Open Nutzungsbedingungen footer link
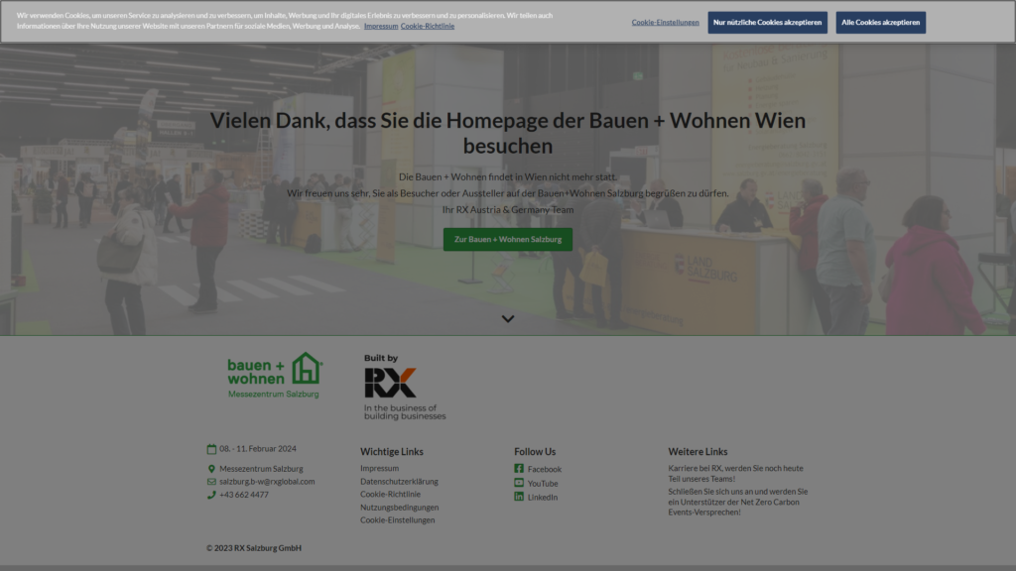Image resolution: width=1016 pixels, height=571 pixels. [x=399, y=508]
